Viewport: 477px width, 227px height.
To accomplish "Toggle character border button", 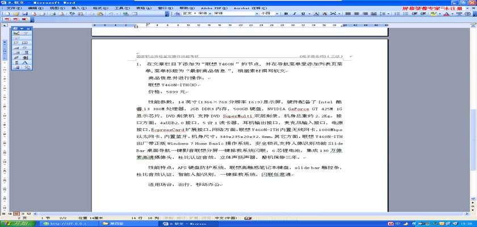I will click(316, 14).
